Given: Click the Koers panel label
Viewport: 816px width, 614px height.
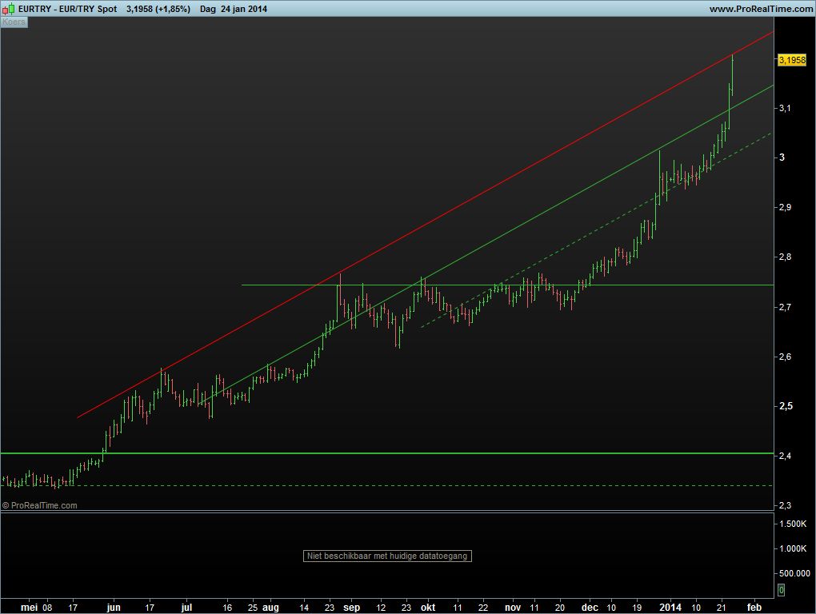Looking at the screenshot, I should point(14,22).
